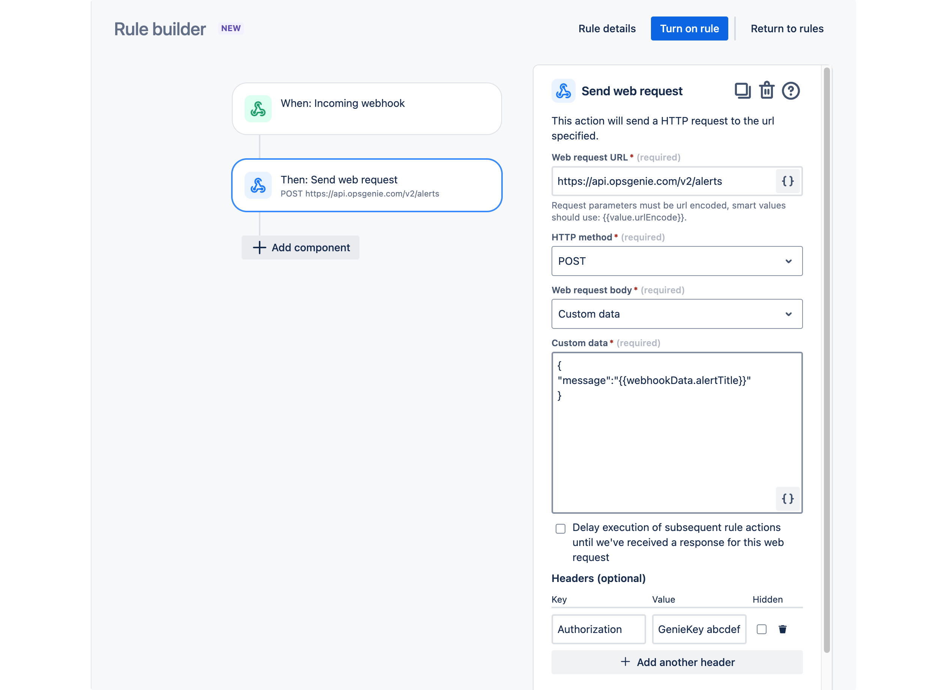Image resolution: width=947 pixels, height=690 pixels.
Task: Open help for Send web request
Action: click(x=791, y=90)
